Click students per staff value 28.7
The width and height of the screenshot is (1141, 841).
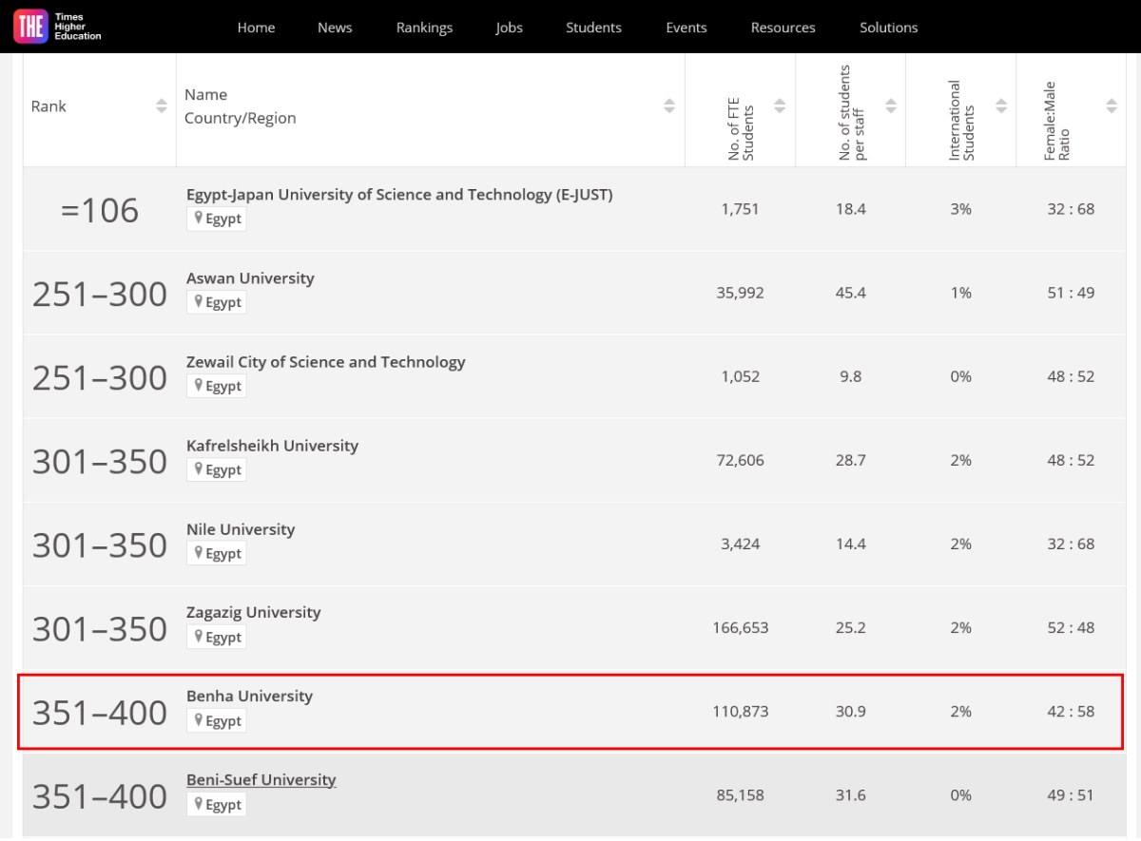pyautogui.click(x=851, y=460)
